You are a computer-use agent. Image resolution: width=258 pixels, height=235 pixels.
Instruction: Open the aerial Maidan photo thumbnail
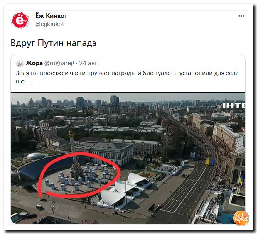[x=128, y=158]
